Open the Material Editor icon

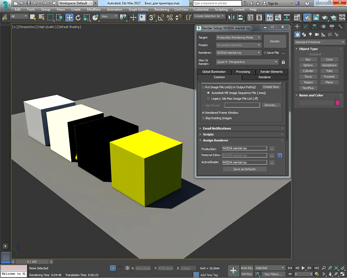(297, 17)
